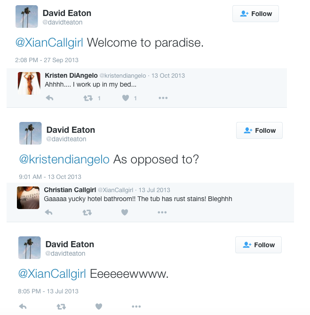Like the Eeeeeewwww tweet
The height and width of the screenshot is (315, 310).
click(x=99, y=307)
